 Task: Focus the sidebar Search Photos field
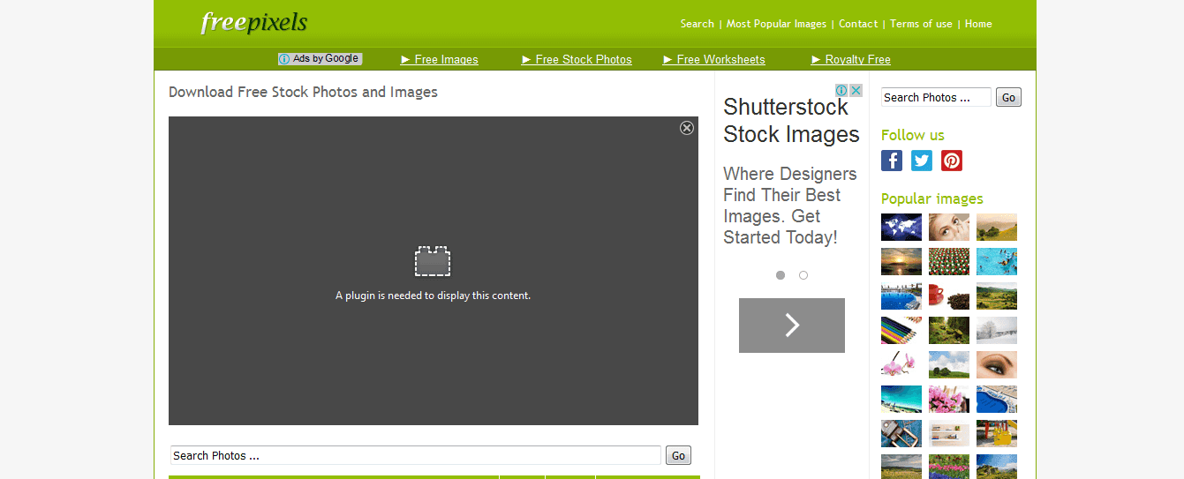(936, 97)
